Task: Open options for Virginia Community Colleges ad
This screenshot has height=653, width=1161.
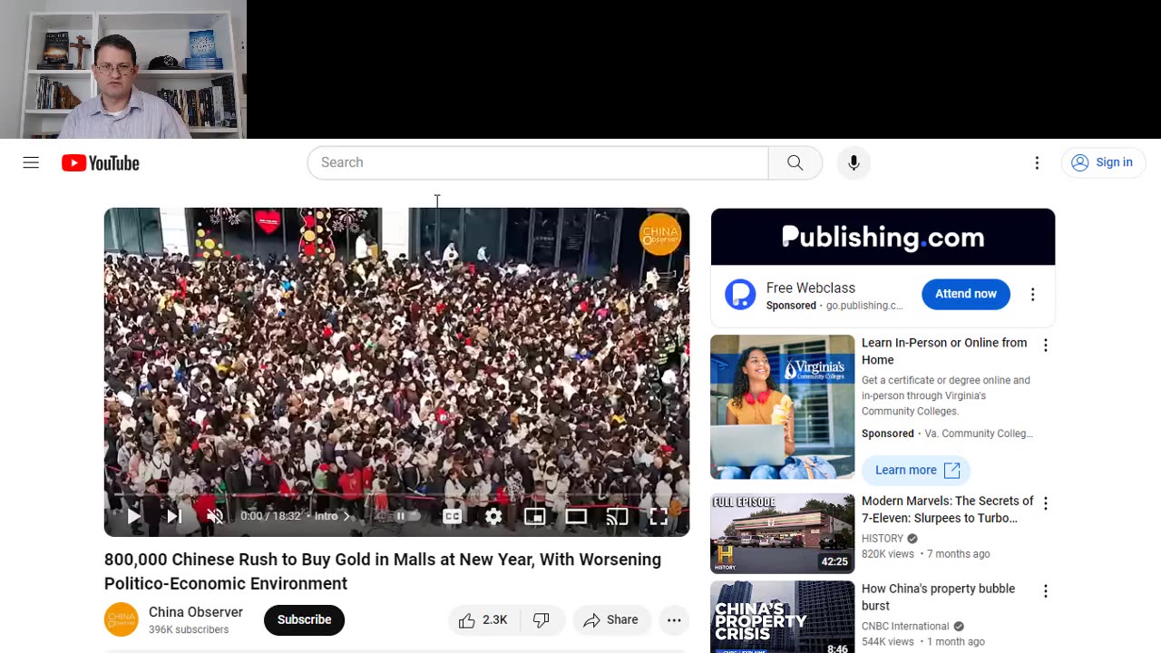Action: (x=1045, y=346)
